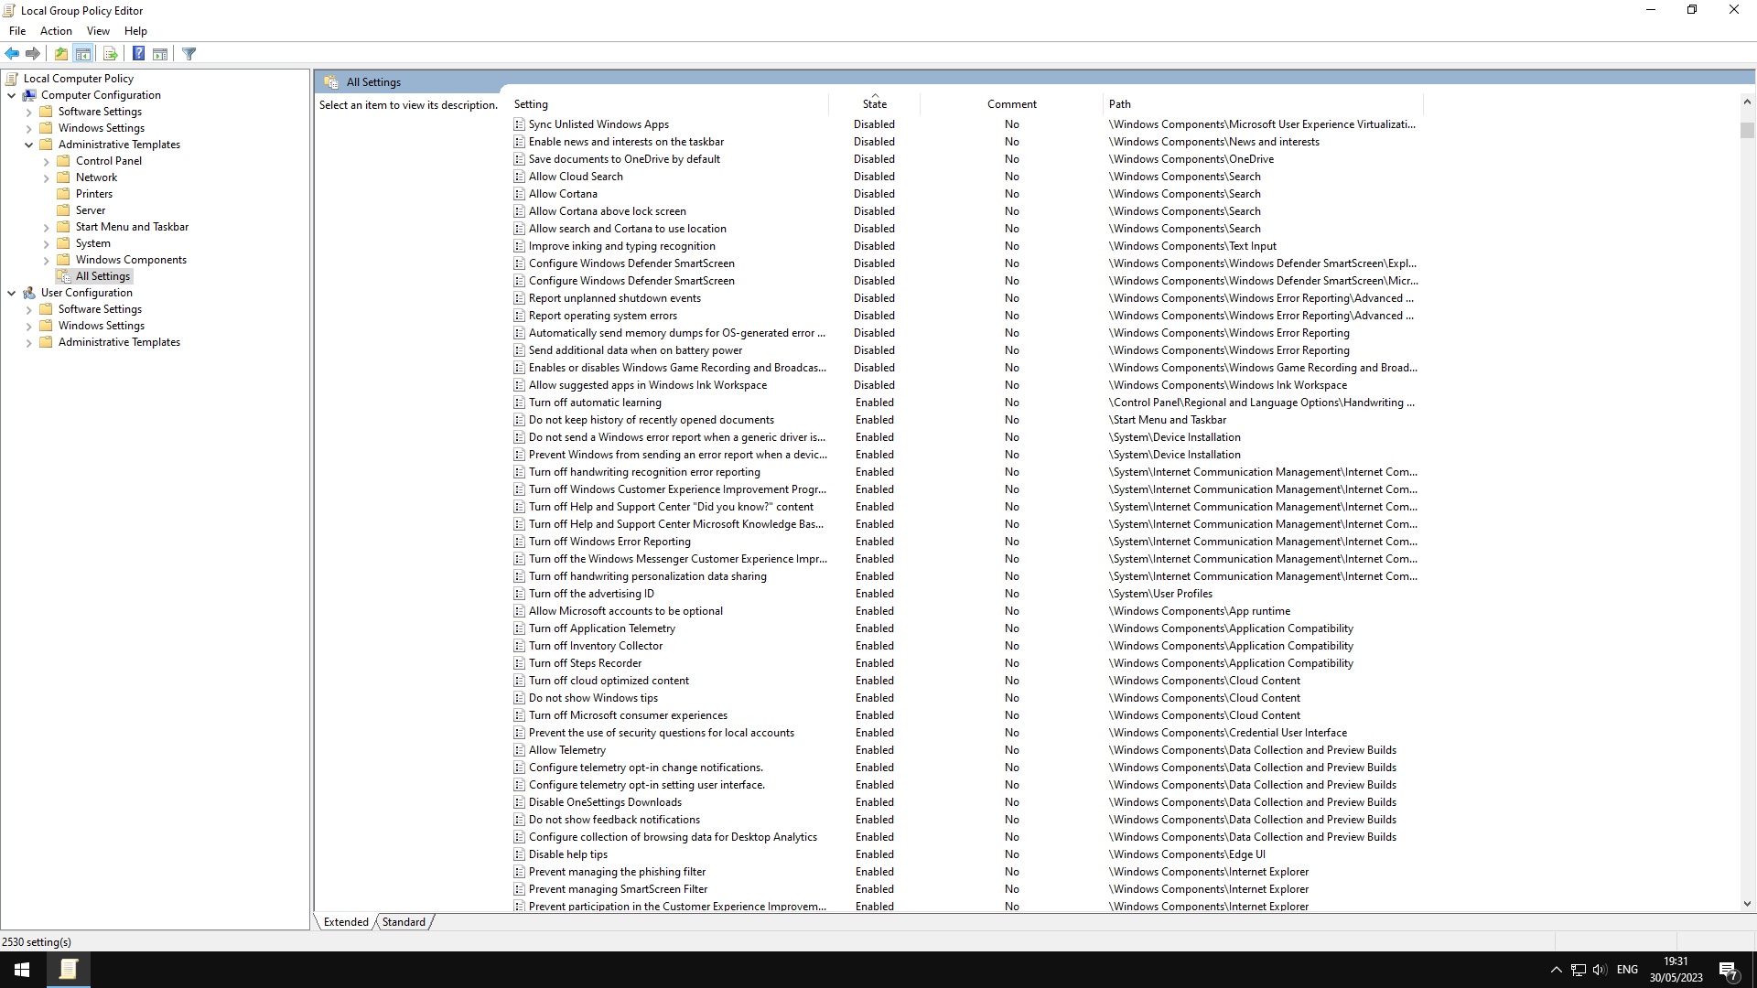Switch to the Standard tab

pyautogui.click(x=404, y=922)
